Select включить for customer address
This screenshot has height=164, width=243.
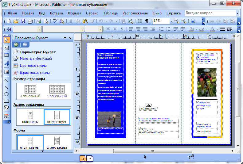coord(30,117)
